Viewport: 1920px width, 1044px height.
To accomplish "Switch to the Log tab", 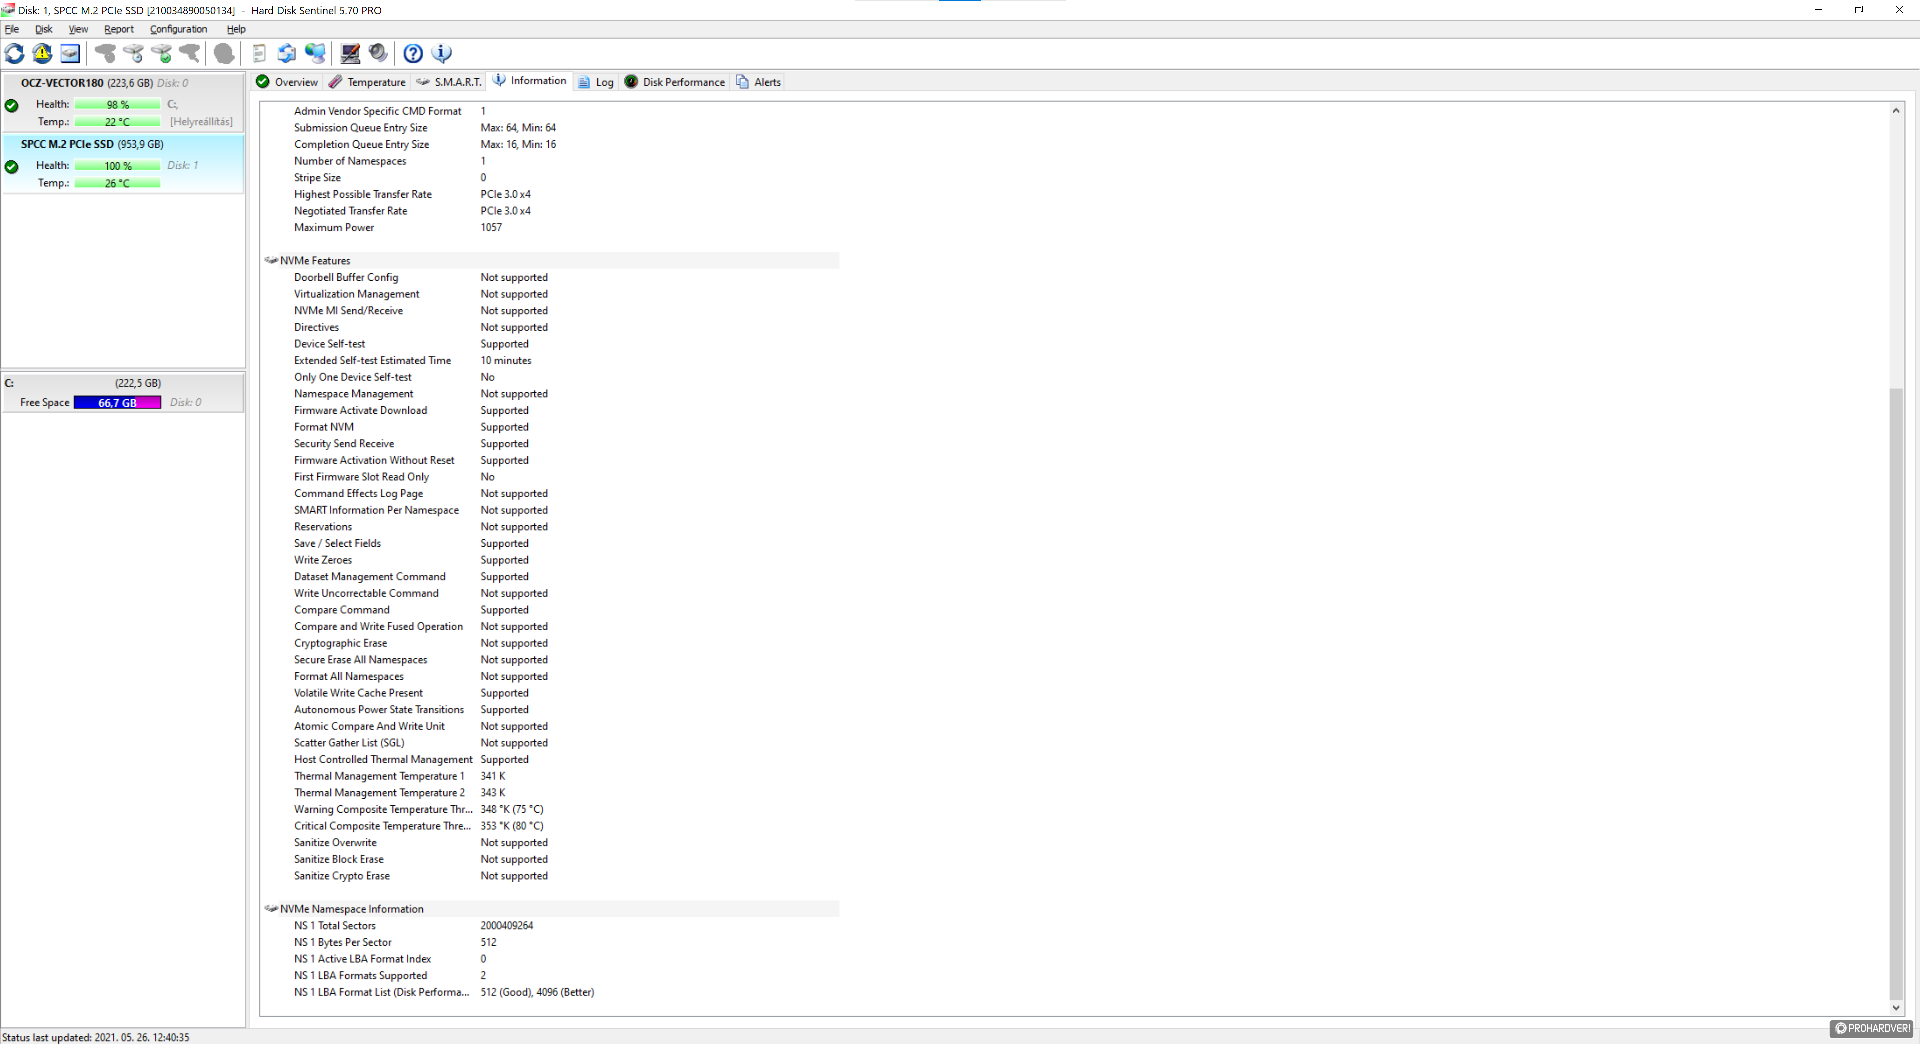I will tap(596, 82).
